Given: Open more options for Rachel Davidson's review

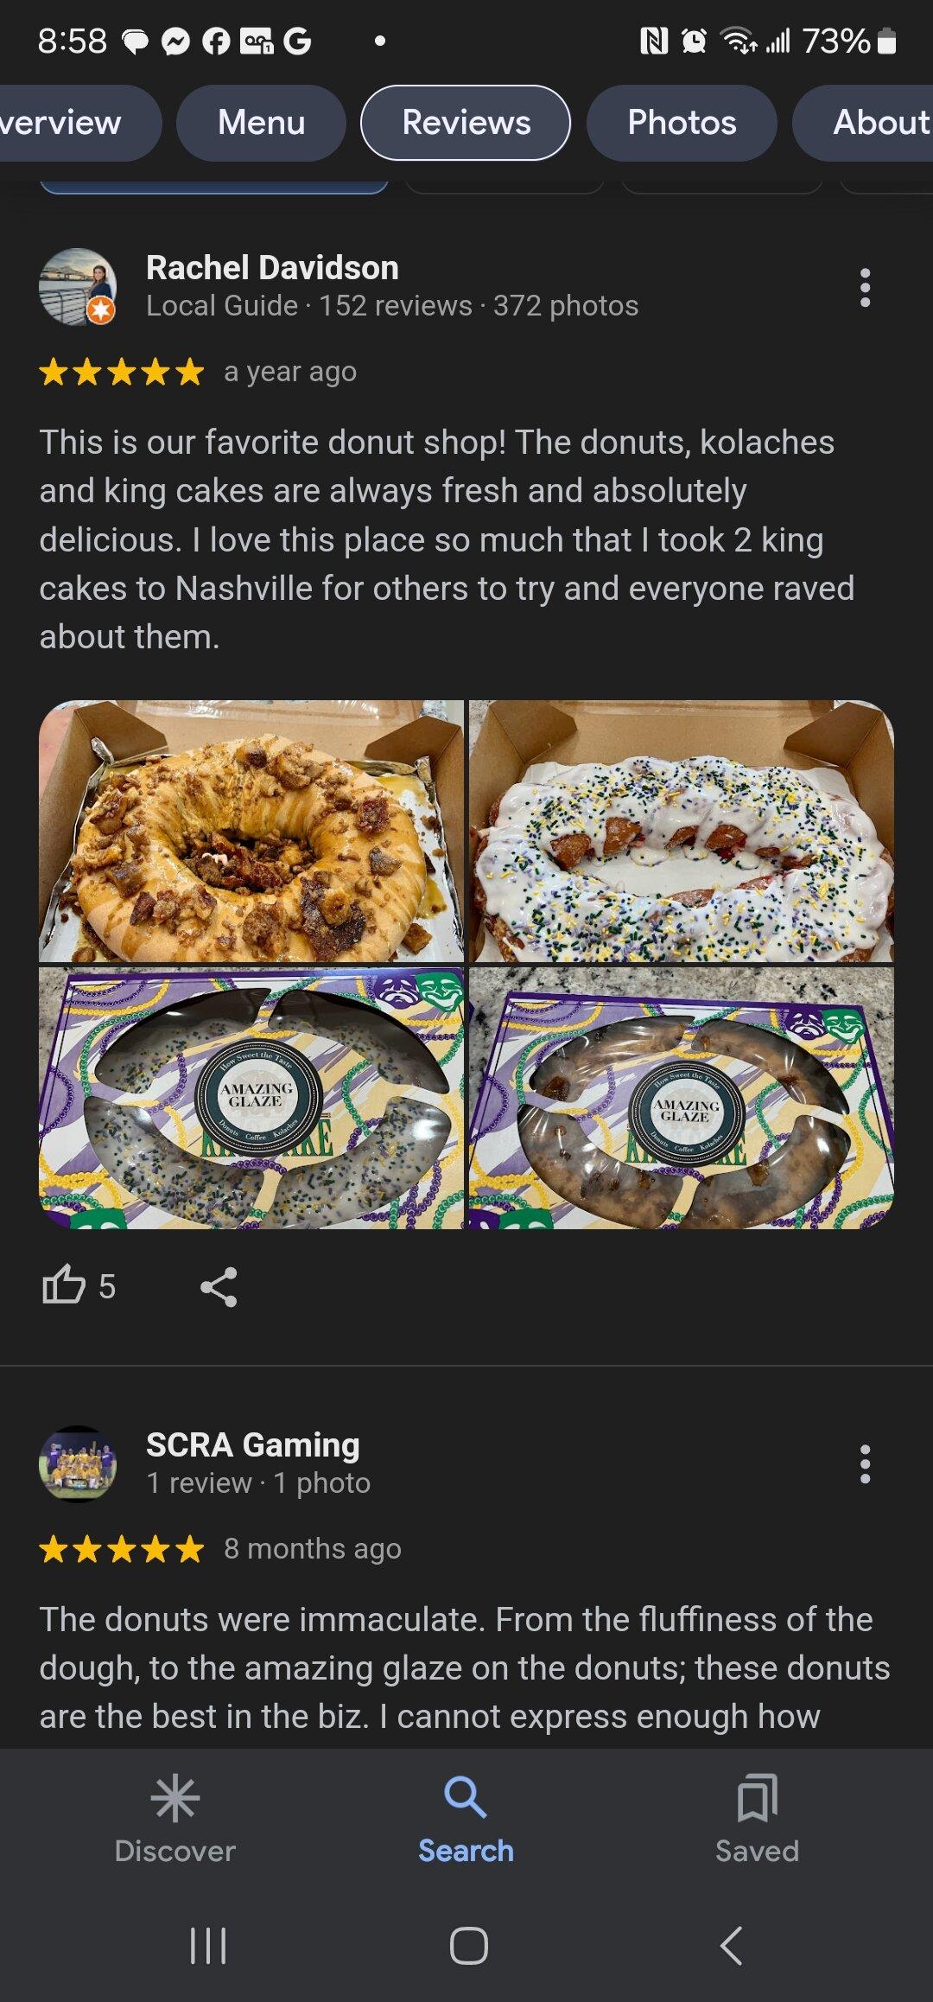Looking at the screenshot, I should pos(865,287).
